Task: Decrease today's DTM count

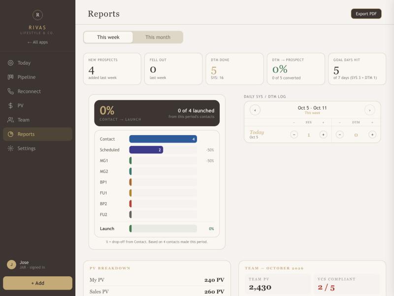Action: coord(340,134)
